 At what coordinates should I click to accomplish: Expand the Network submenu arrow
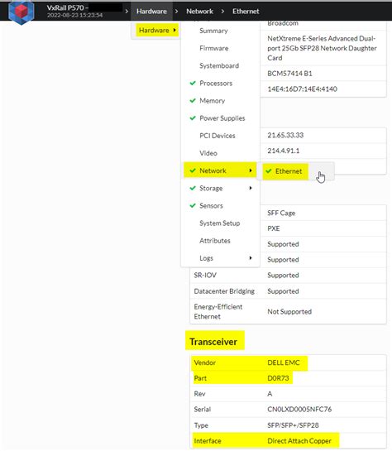[251, 170]
